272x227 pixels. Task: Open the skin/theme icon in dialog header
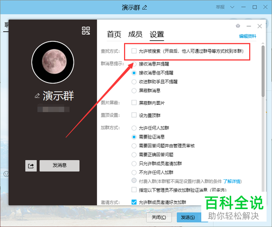(238, 26)
